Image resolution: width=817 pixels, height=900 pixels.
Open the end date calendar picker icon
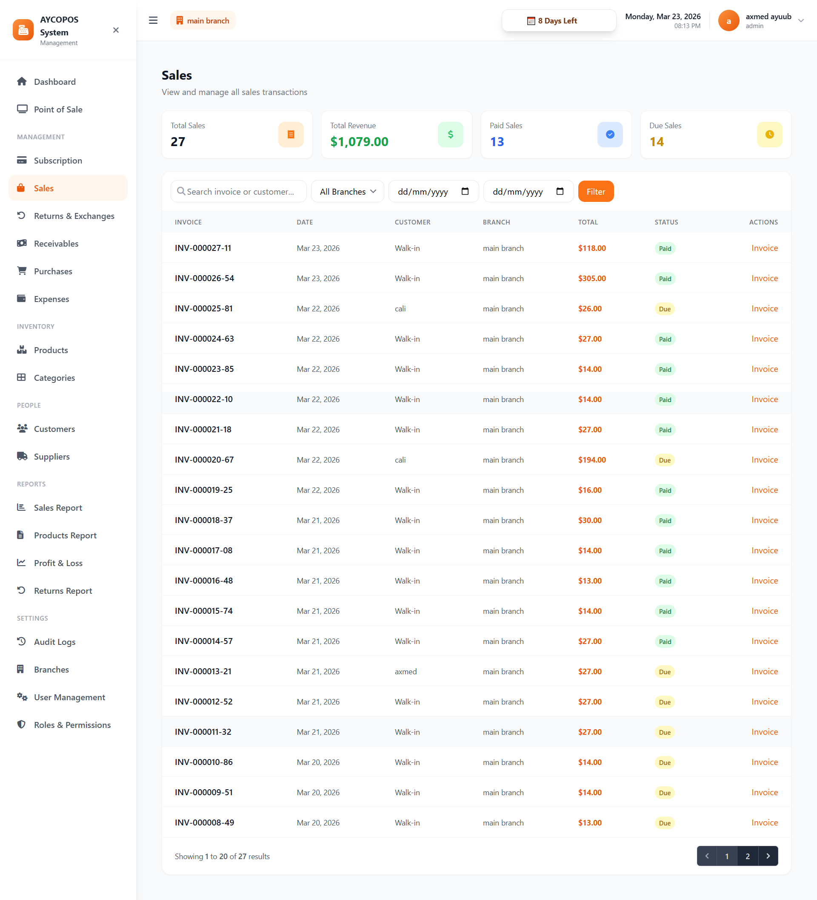(560, 191)
